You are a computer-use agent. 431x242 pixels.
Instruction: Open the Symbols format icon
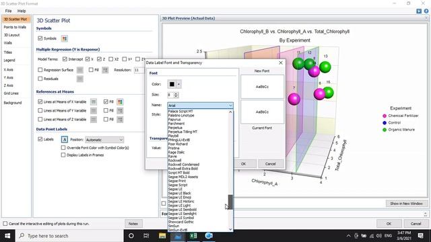click(65, 39)
